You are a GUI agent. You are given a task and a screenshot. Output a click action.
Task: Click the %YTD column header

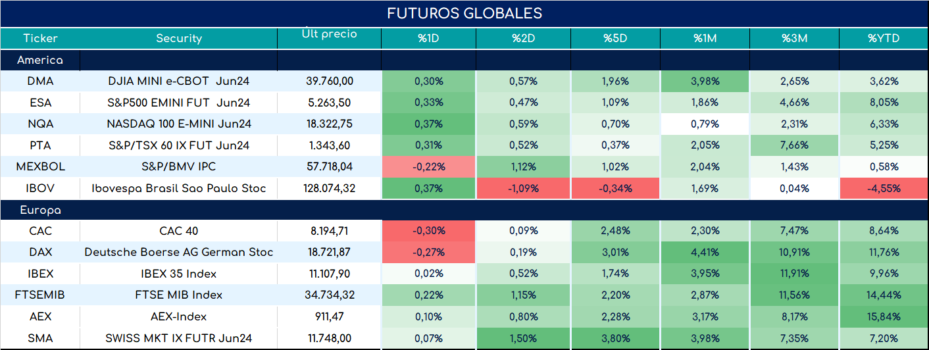[x=885, y=38]
